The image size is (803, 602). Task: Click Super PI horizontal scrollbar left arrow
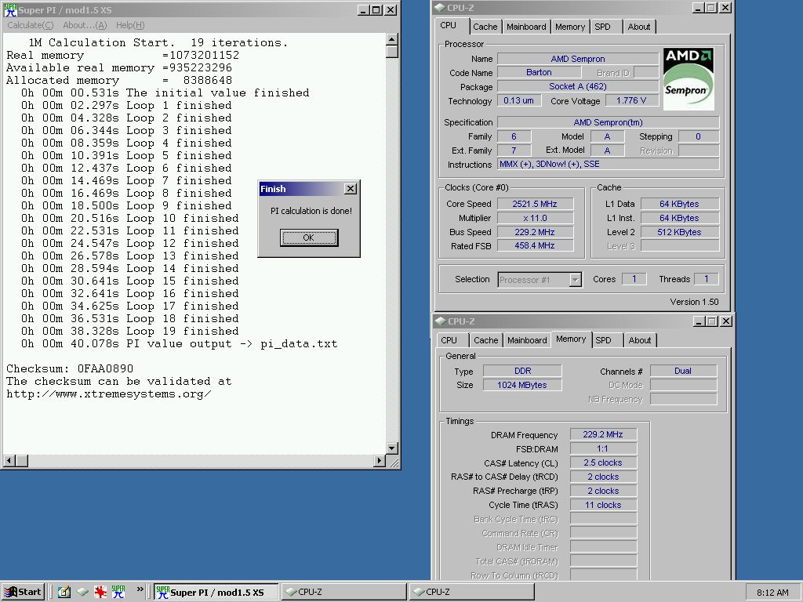tap(9, 461)
